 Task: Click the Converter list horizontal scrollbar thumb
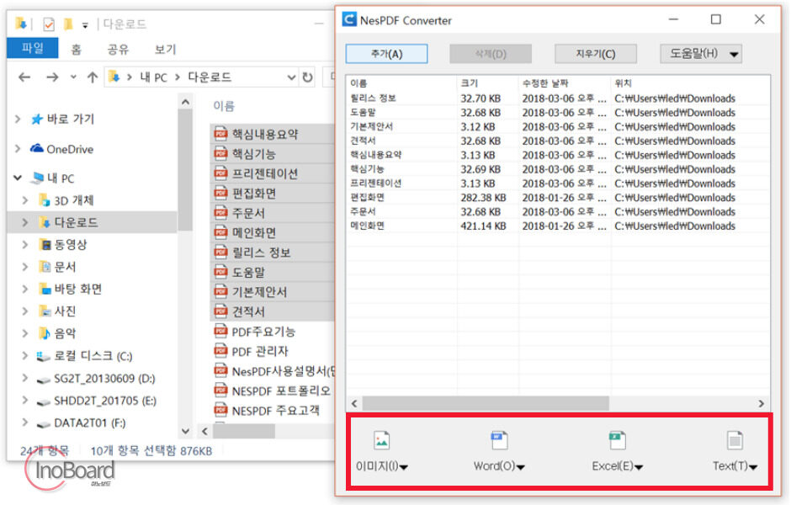486,404
